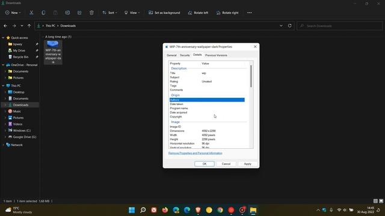Open bpwey folder in Quick access
This screenshot has height=216, width=385.
tap(17, 44)
